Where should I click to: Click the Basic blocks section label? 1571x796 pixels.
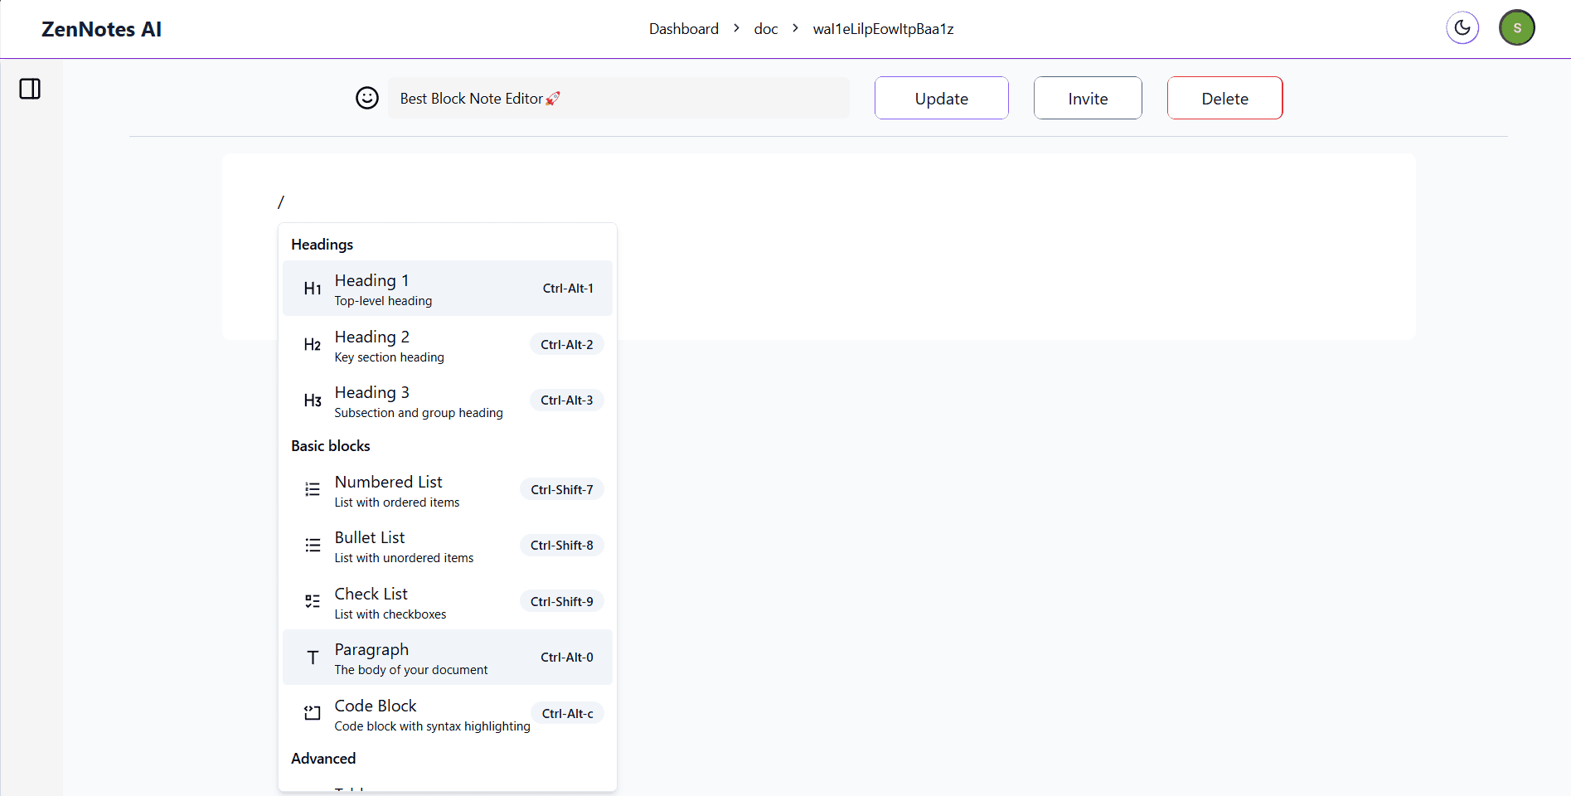tap(331, 446)
